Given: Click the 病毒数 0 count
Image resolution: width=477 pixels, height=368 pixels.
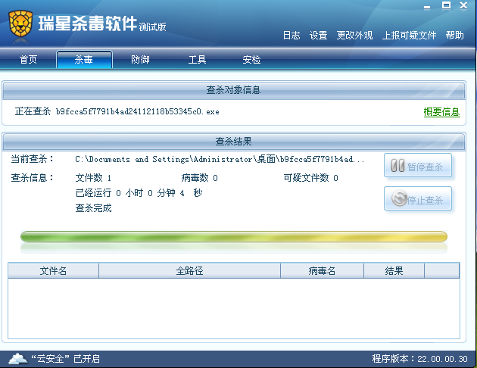Looking at the screenshot, I should [x=199, y=178].
